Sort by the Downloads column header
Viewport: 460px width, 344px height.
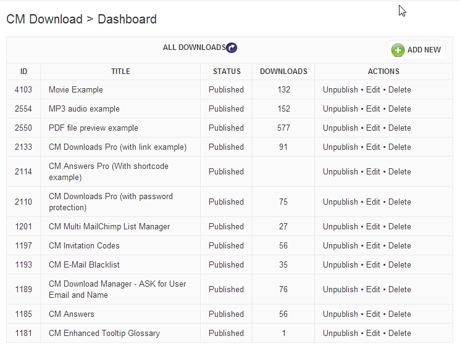pos(283,72)
